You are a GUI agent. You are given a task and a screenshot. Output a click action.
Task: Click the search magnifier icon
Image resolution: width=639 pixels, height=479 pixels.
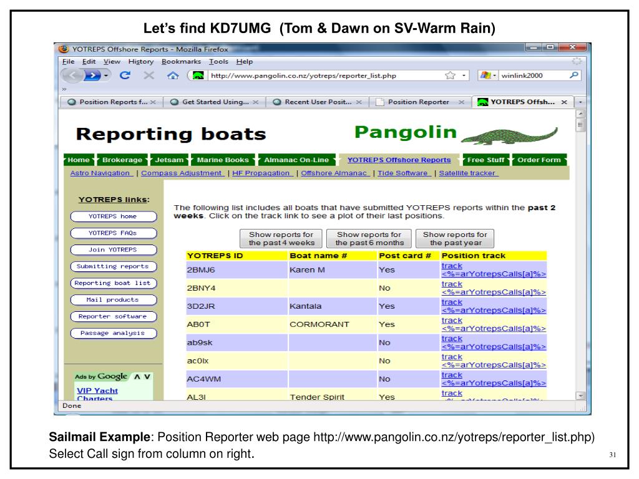click(574, 75)
